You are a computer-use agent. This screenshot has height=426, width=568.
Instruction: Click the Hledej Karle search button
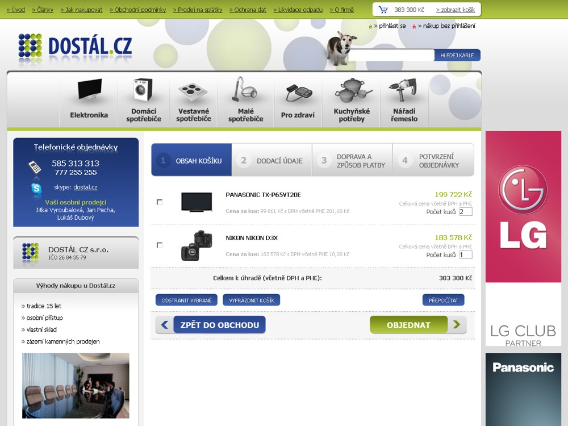[457, 56]
